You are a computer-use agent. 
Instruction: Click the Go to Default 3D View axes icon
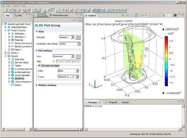[x=143, y=15]
